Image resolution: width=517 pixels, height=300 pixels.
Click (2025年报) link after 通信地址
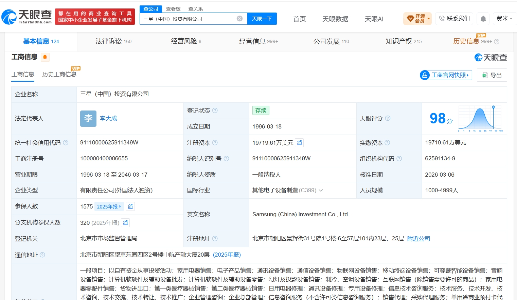pos(227,255)
